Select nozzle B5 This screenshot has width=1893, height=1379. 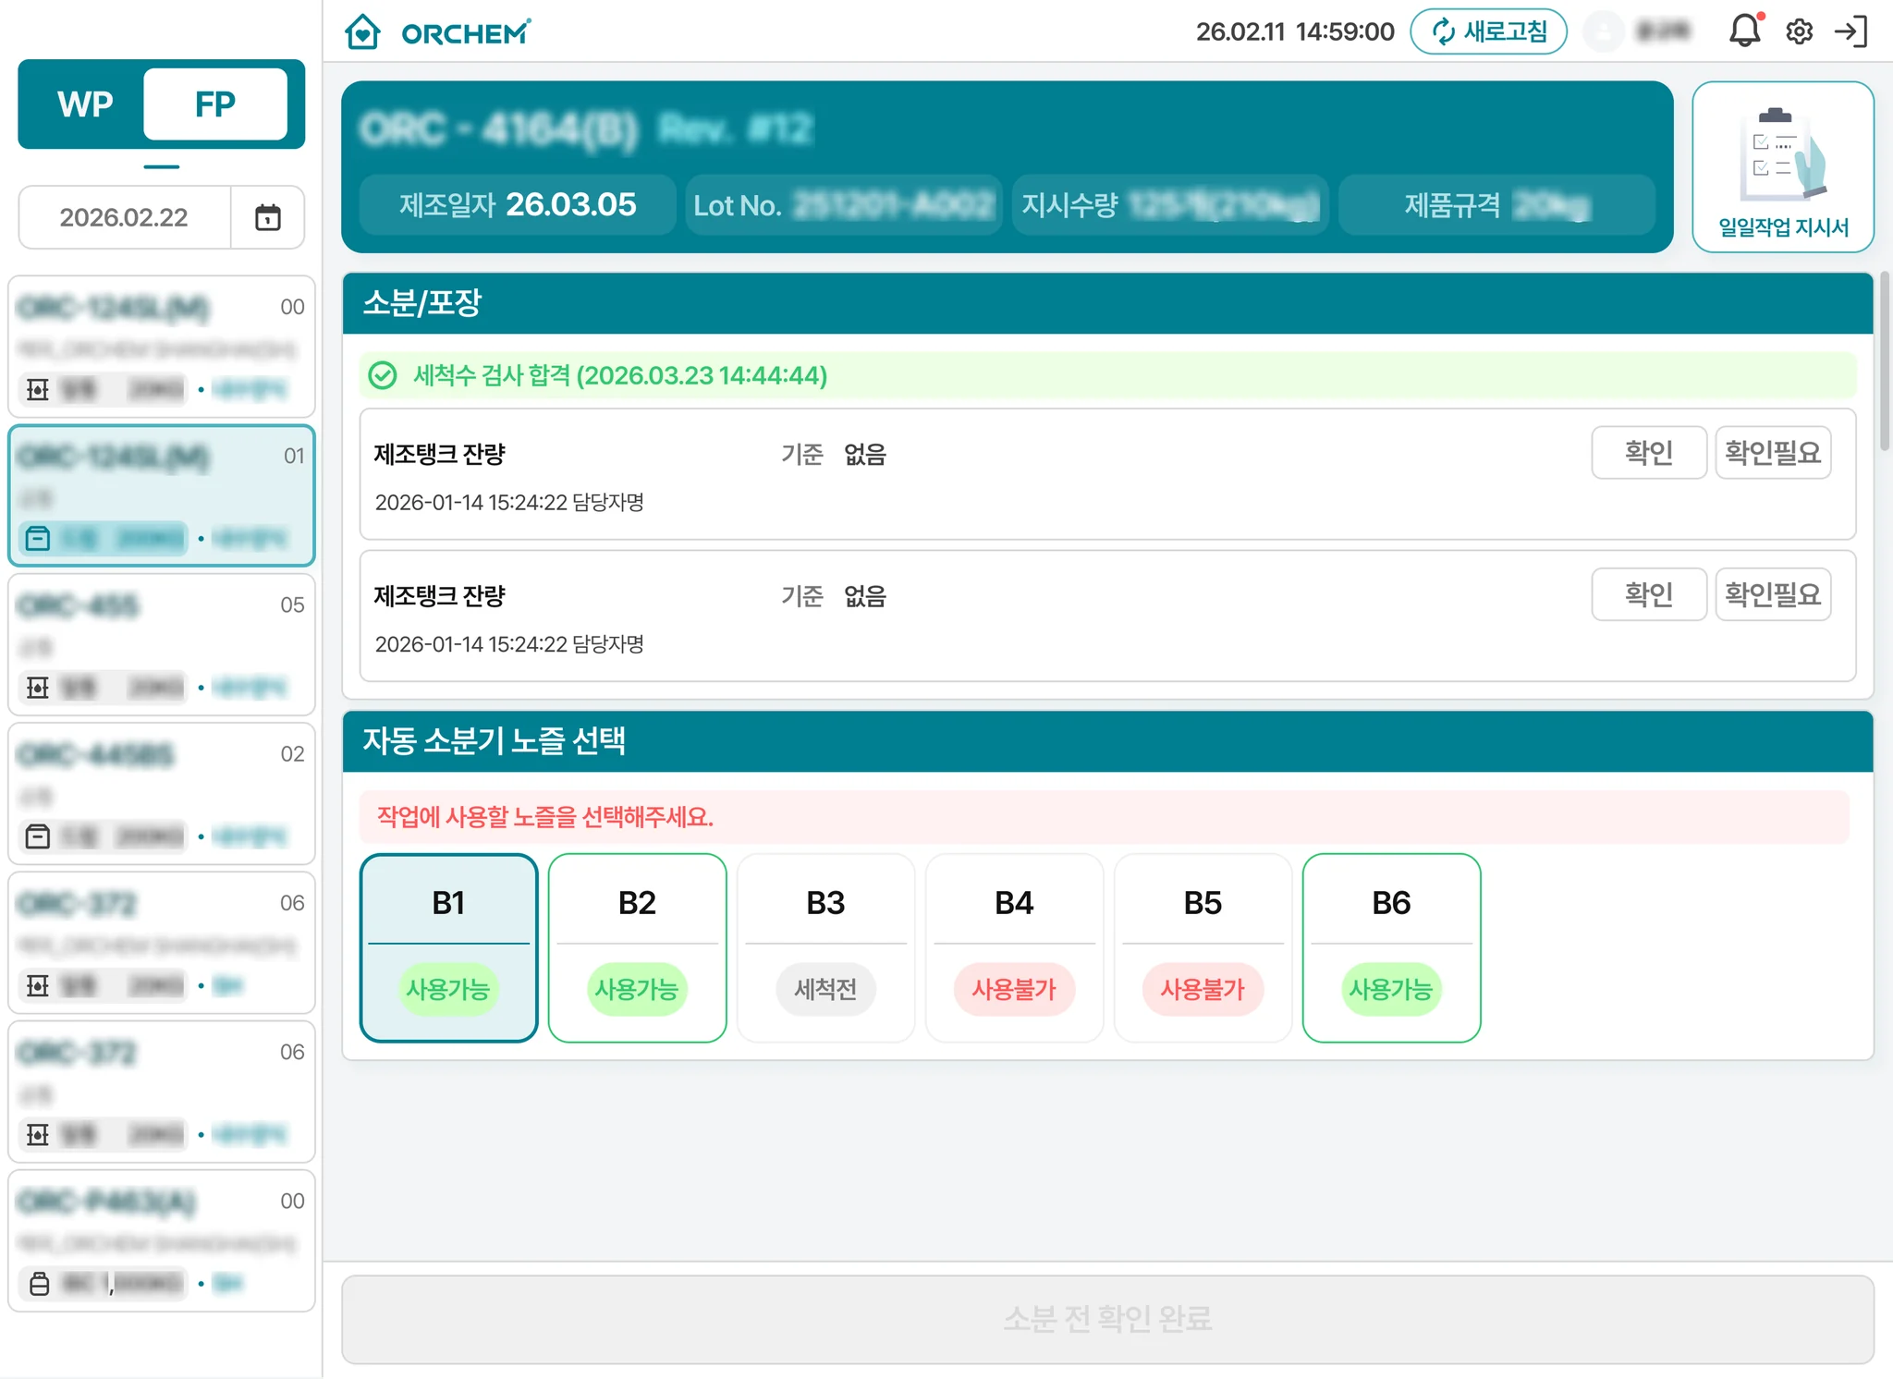pos(1203,947)
